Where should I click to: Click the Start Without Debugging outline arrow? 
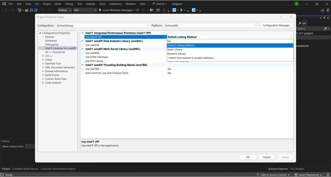coord(138,10)
